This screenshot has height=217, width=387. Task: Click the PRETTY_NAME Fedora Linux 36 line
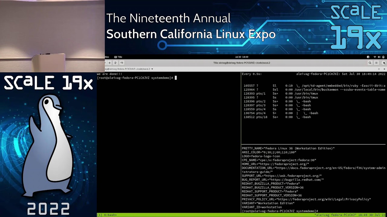[288, 148]
